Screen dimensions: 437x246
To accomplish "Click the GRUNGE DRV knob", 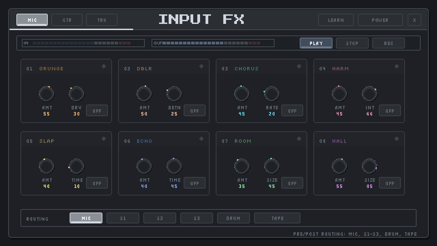I will click(76, 94).
